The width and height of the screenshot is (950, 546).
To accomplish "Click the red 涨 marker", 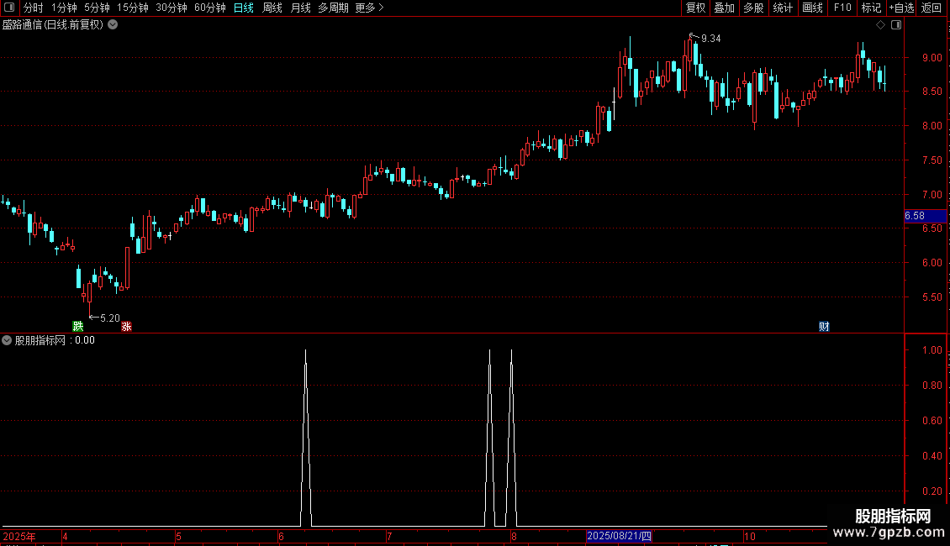I will [x=126, y=326].
